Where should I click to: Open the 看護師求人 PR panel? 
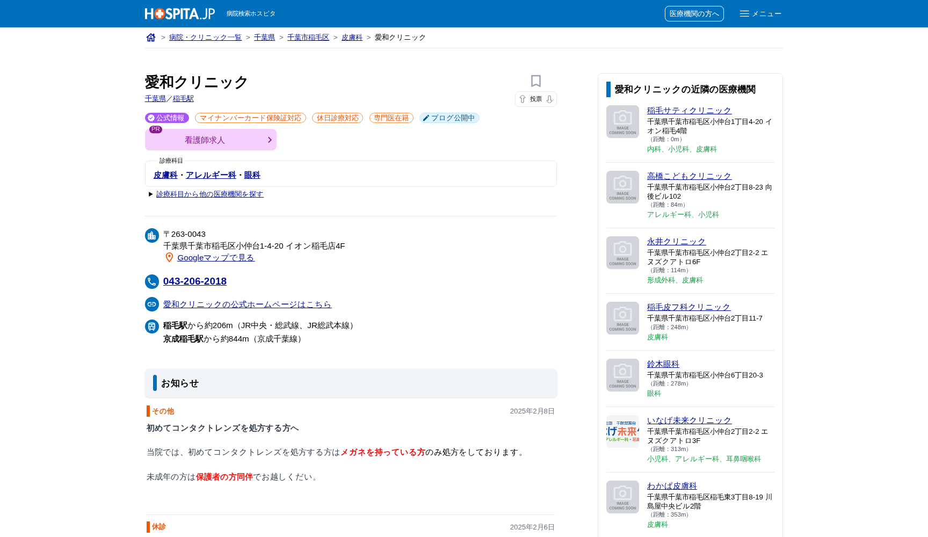210,140
